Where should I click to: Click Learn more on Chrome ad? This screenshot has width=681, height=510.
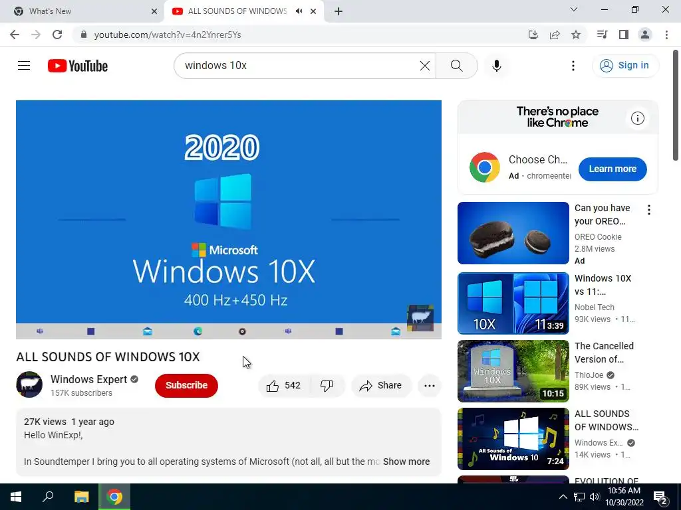(x=613, y=169)
